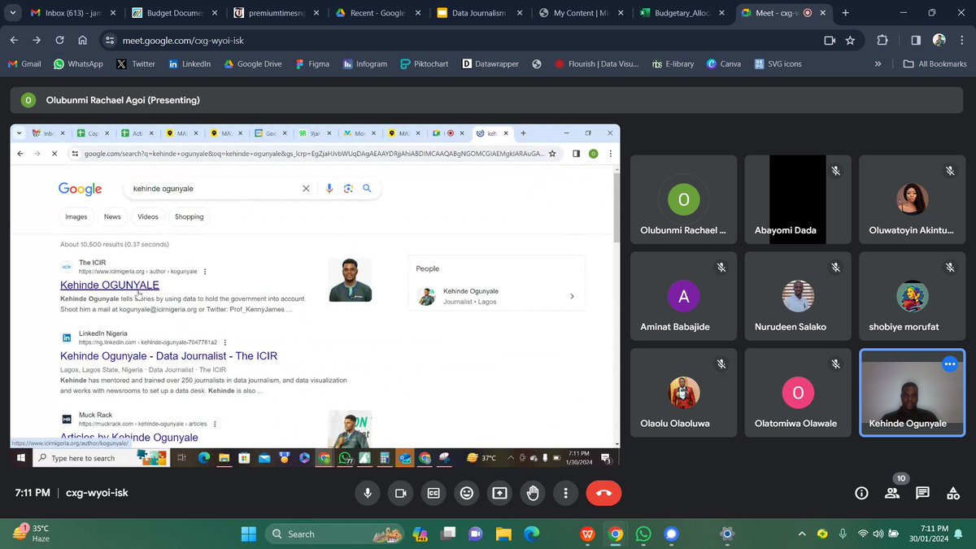
Task: Open SVG icons bookmark
Action: coord(778,63)
